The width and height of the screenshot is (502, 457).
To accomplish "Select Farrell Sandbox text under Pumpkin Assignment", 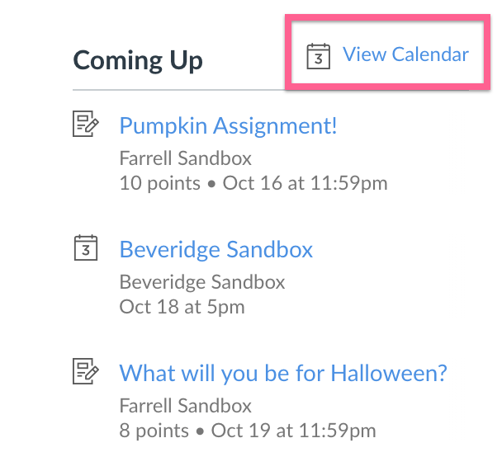I will pos(186,158).
